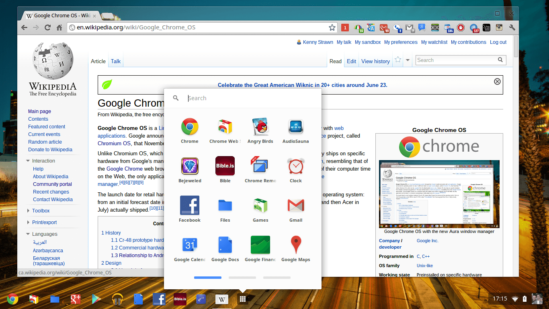The height and width of the screenshot is (309, 549).
Task: Expand the Toolbox sidebar section
Action: pyautogui.click(x=28, y=210)
